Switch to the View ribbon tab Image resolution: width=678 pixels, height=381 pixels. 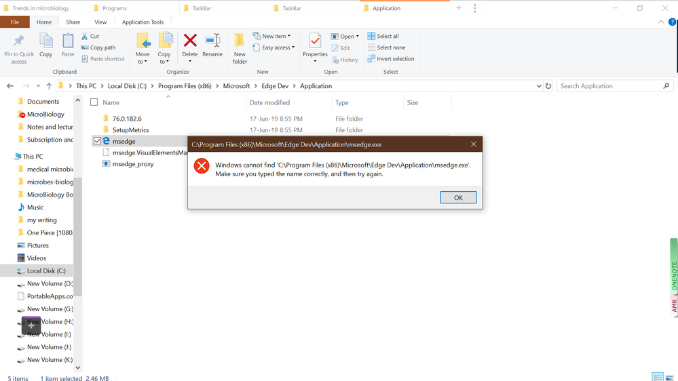[100, 22]
